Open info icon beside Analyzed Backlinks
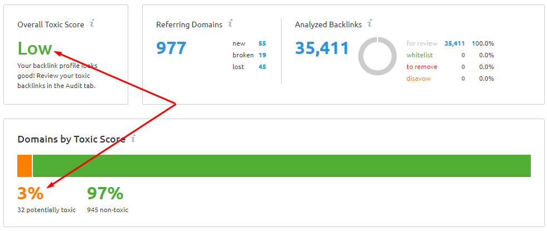This screenshot has height=231, width=547. (x=370, y=24)
